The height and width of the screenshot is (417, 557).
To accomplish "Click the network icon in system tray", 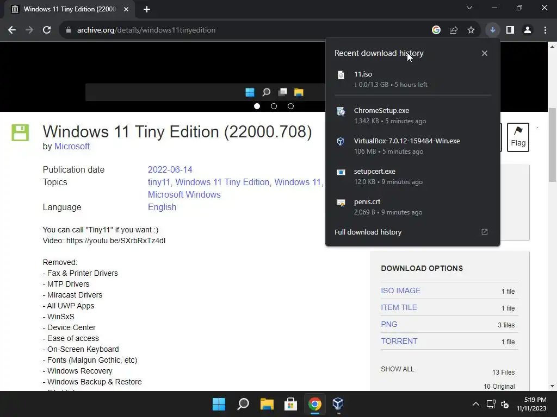I will (x=491, y=404).
